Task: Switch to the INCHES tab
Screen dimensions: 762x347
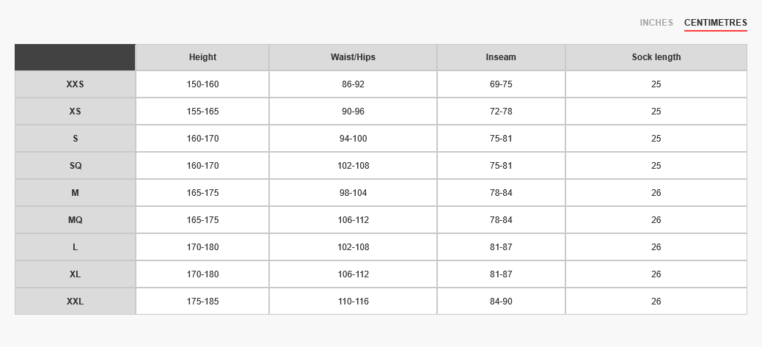Action: [x=656, y=23]
